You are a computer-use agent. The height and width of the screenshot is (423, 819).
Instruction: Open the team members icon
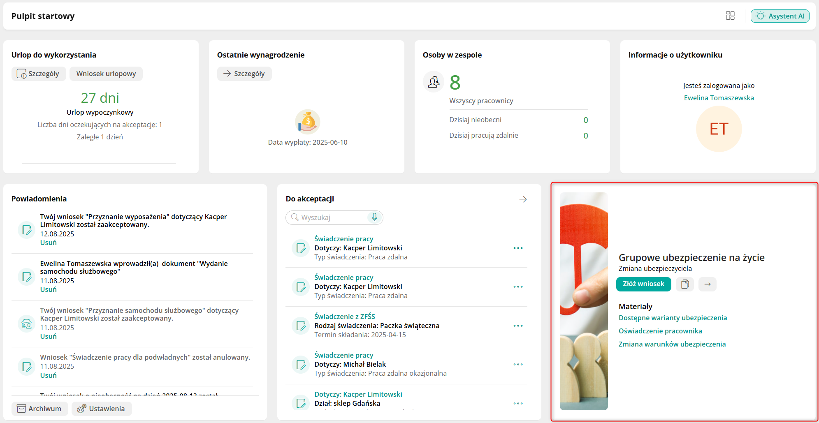pyautogui.click(x=434, y=82)
